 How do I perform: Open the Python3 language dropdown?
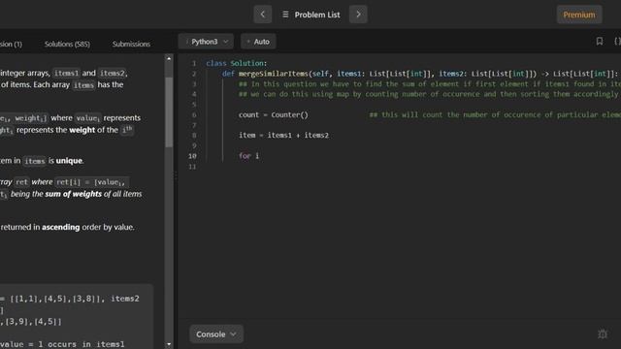tap(206, 42)
